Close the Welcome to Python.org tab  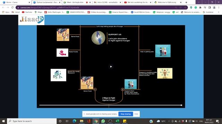[181, 2]
